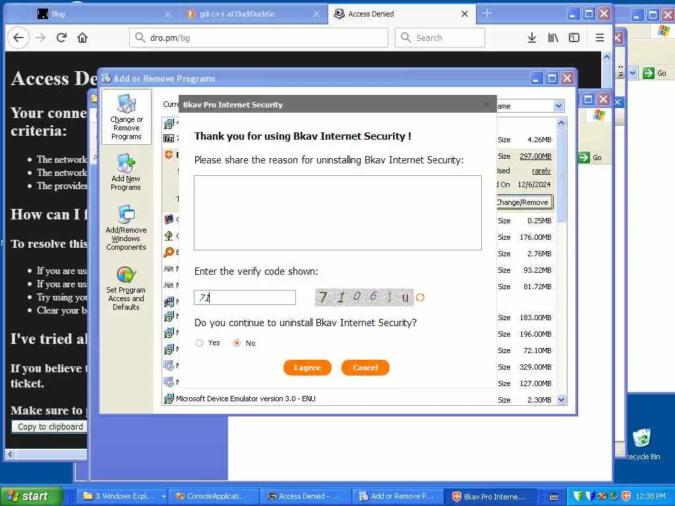Image resolution: width=675 pixels, height=506 pixels.
Task: Select the 4.26MB program row
Action: pyautogui.click(x=359, y=140)
